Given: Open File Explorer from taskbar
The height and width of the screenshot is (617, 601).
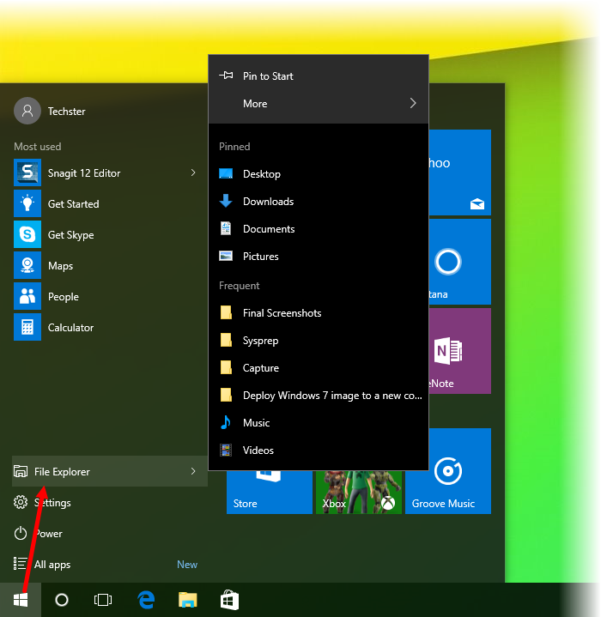Looking at the screenshot, I should [188, 600].
